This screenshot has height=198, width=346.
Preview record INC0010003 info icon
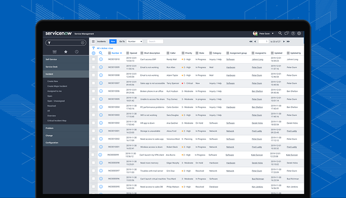pos(101,115)
